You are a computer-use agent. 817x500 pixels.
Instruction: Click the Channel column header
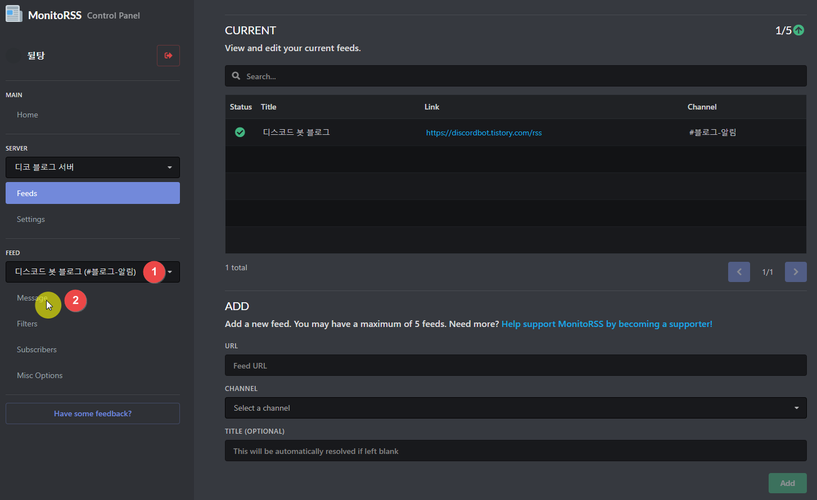click(702, 107)
